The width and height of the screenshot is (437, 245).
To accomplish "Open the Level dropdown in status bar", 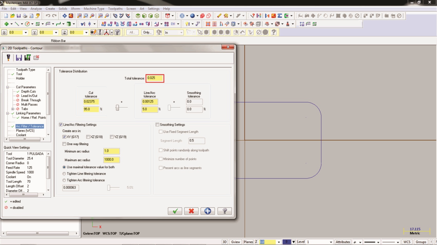I will (x=331, y=242).
